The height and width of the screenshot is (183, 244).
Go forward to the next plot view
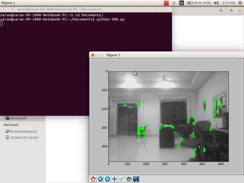click(107, 179)
